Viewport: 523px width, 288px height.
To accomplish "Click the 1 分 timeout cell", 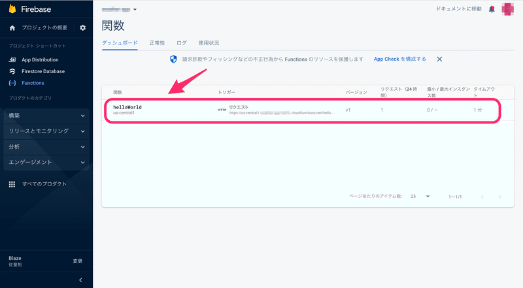I will click(478, 110).
